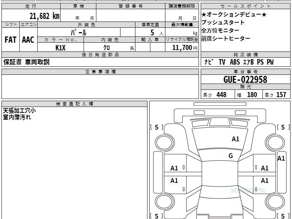
Task: Click A1 on diagram's left front door
Action: tap(174, 168)
